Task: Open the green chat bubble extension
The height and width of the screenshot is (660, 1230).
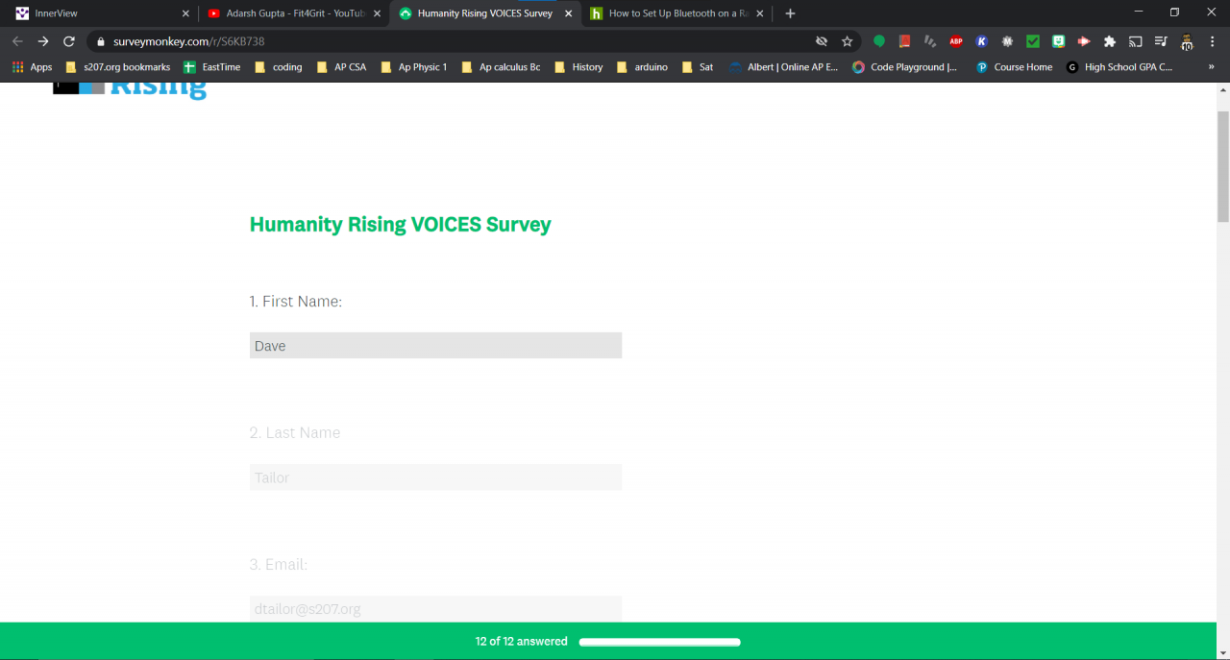Action: tap(879, 41)
